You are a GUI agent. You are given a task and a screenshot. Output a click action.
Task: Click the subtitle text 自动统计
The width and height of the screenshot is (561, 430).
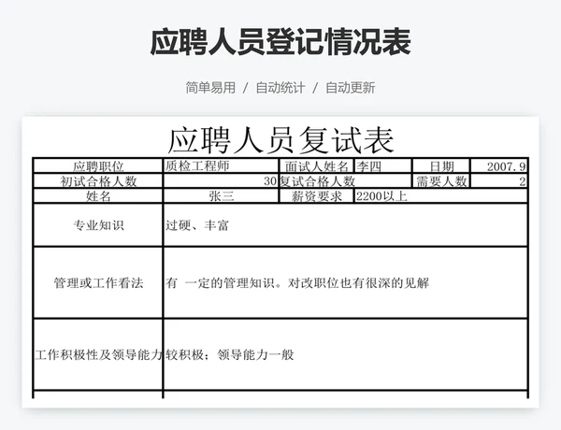pyautogui.click(x=280, y=88)
